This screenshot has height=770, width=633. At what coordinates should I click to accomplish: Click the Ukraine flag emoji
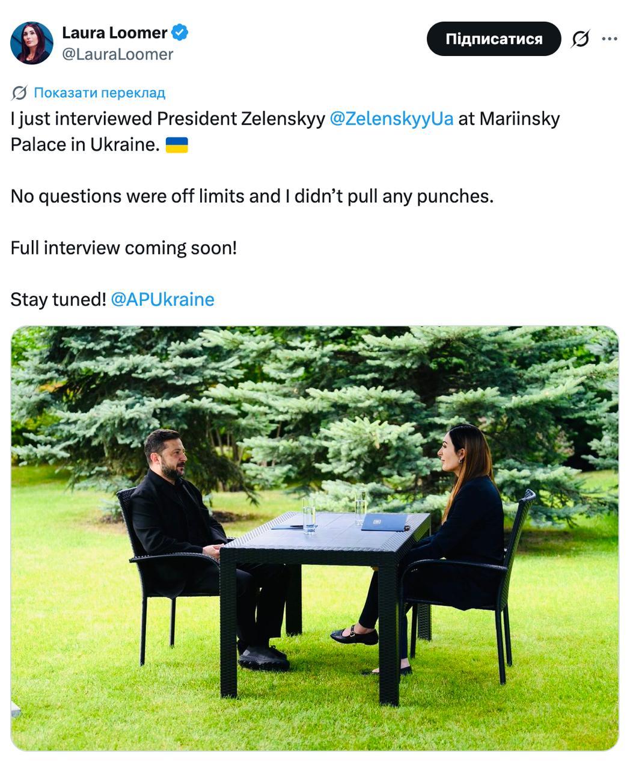tap(177, 145)
